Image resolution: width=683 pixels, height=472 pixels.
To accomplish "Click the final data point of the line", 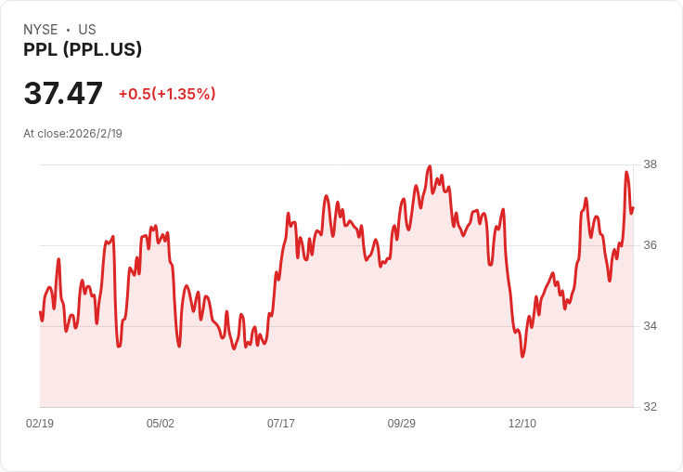I will pos(633,208).
